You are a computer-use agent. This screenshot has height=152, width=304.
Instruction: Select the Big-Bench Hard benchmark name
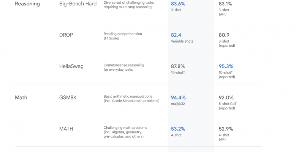(x=78, y=4)
